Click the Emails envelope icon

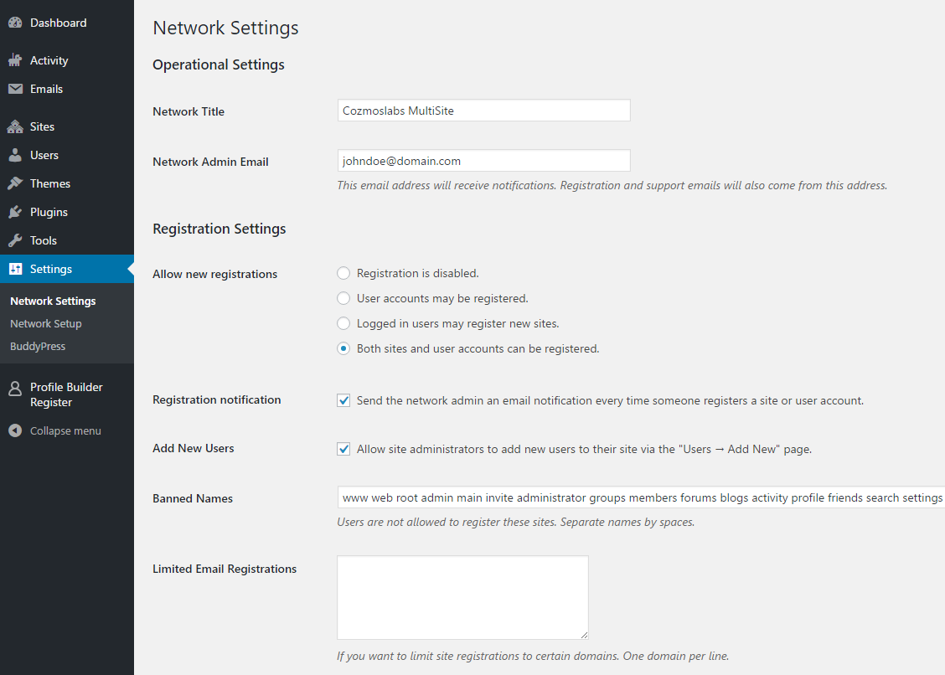(15, 89)
